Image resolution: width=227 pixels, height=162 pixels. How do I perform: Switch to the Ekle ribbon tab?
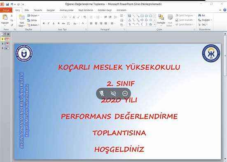[x=27, y=10]
